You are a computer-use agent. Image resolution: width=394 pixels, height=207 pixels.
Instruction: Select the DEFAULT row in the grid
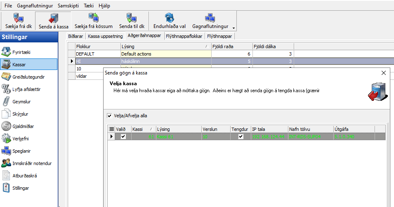(x=97, y=54)
